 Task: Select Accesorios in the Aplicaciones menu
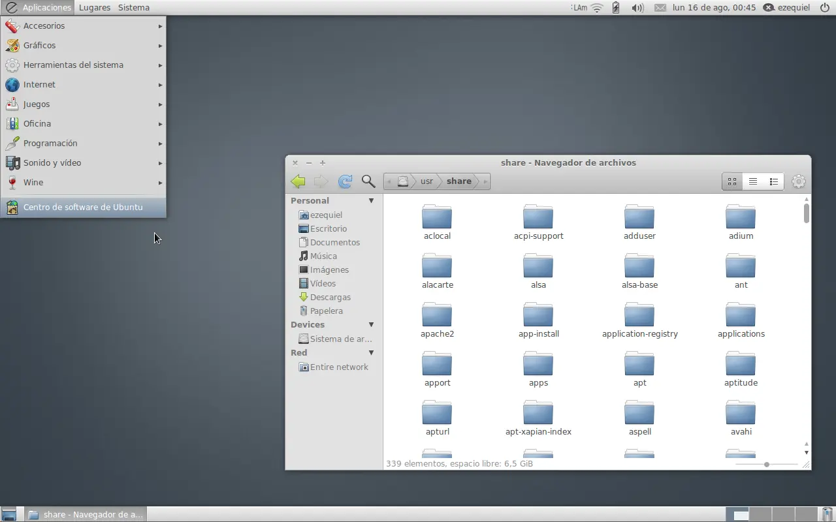44,25
